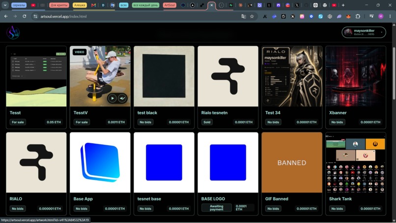Click Awaiting payment badge on BASE LOGO

(217, 208)
